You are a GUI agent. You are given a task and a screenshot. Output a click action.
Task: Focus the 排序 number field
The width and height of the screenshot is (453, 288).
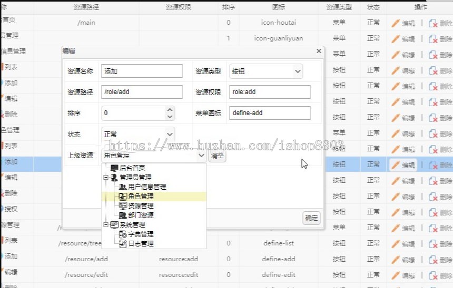pyautogui.click(x=134, y=113)
